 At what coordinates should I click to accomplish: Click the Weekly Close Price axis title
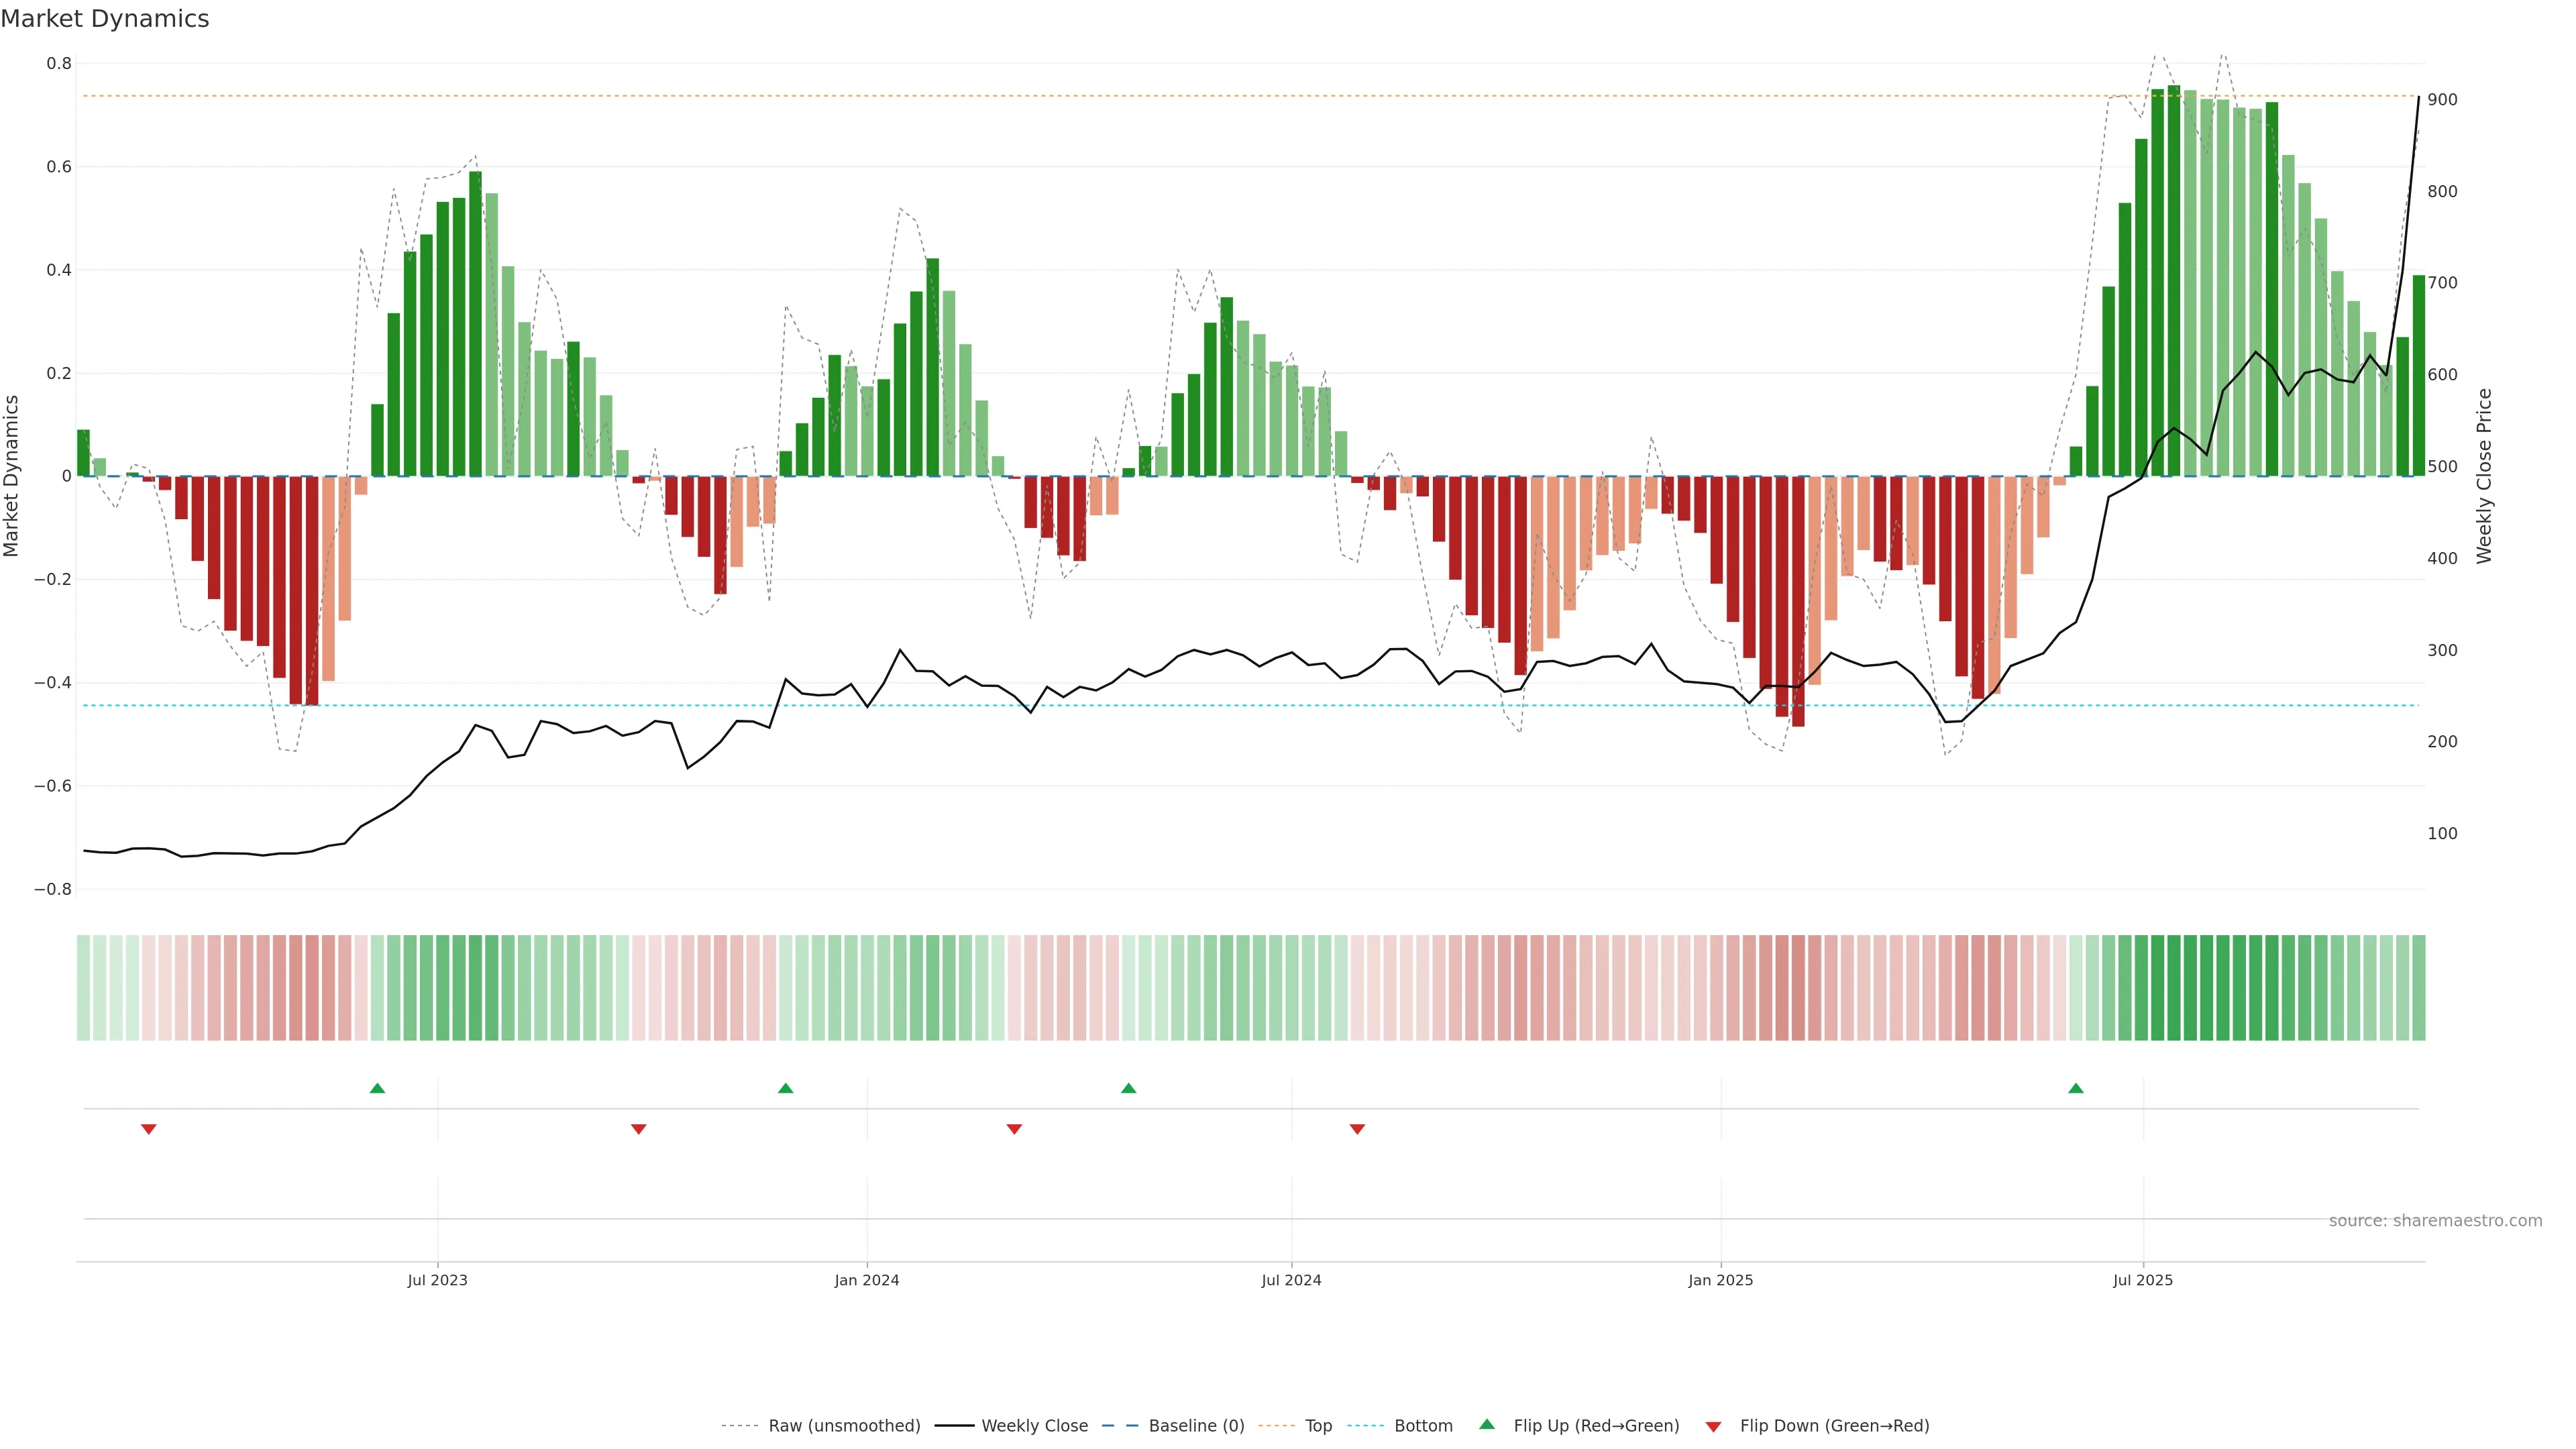point(2484,476)
